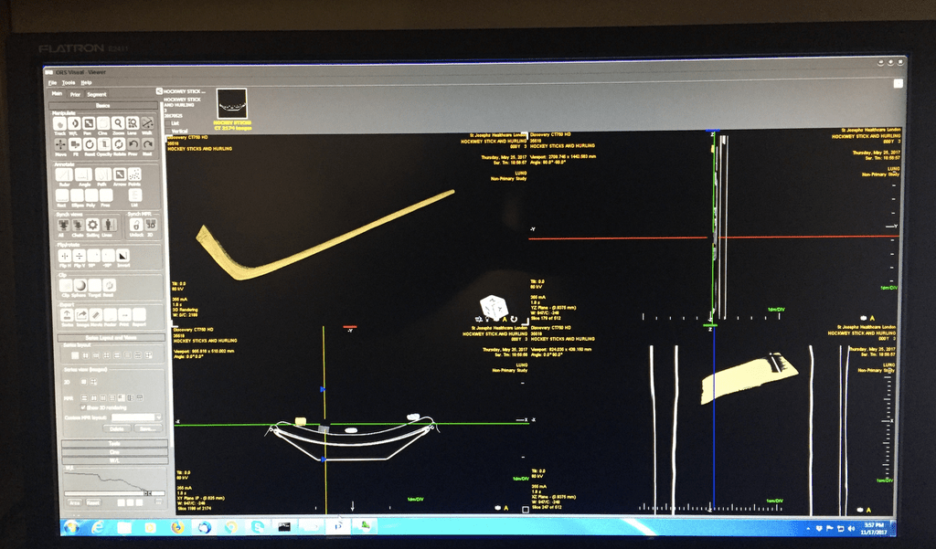The height and width of the screenshot is (549, 936).
Task: Open the Tools menu
Action: coord(69,83)
